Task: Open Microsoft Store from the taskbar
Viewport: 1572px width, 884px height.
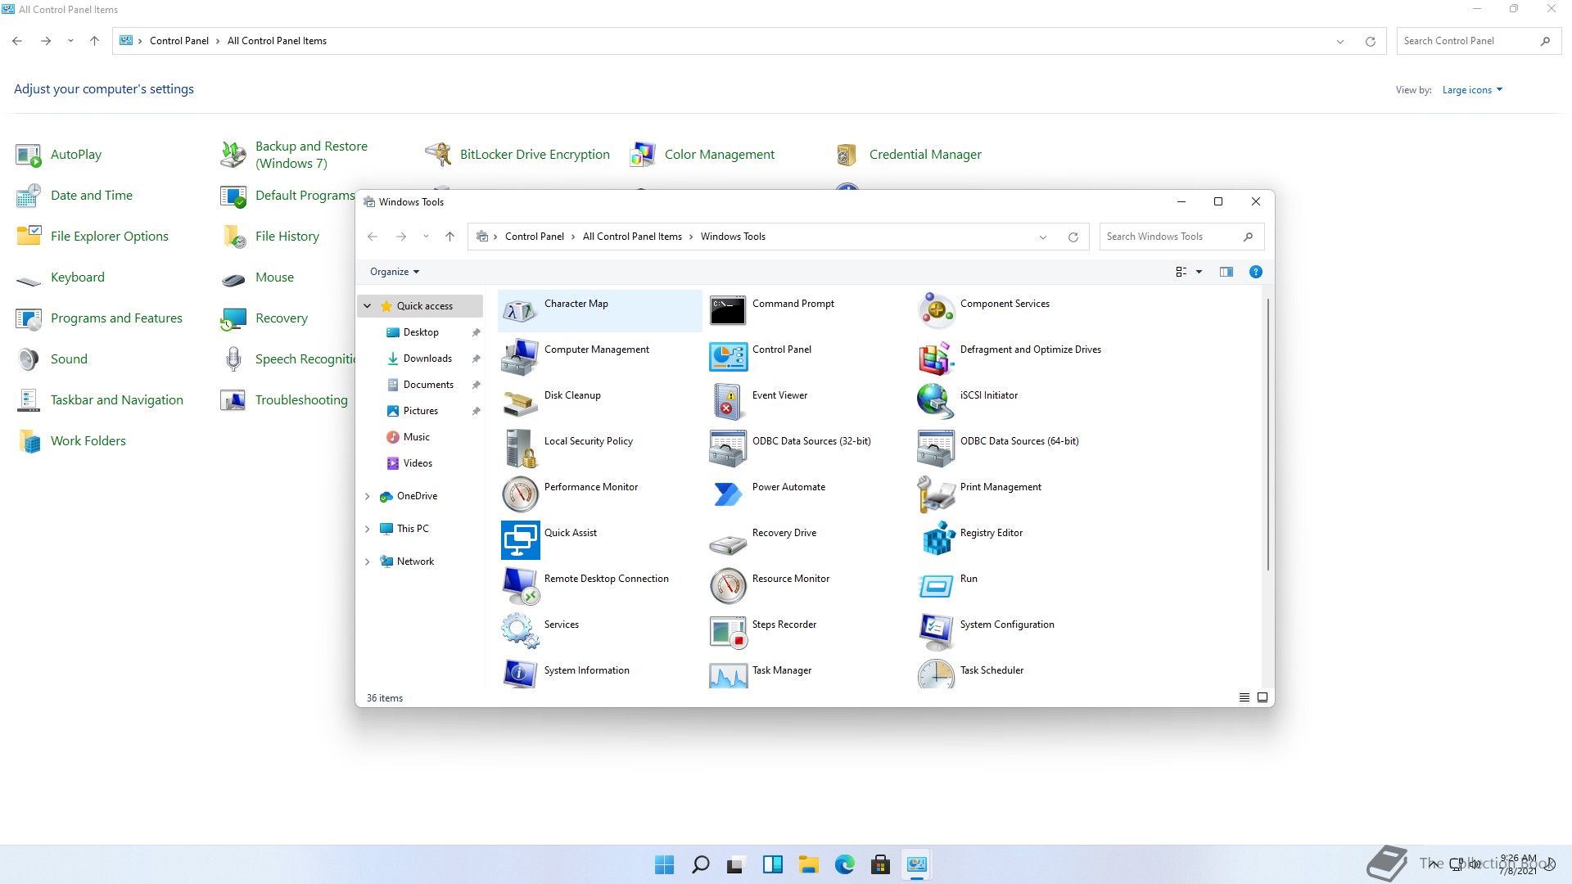Action: (881, 864)
